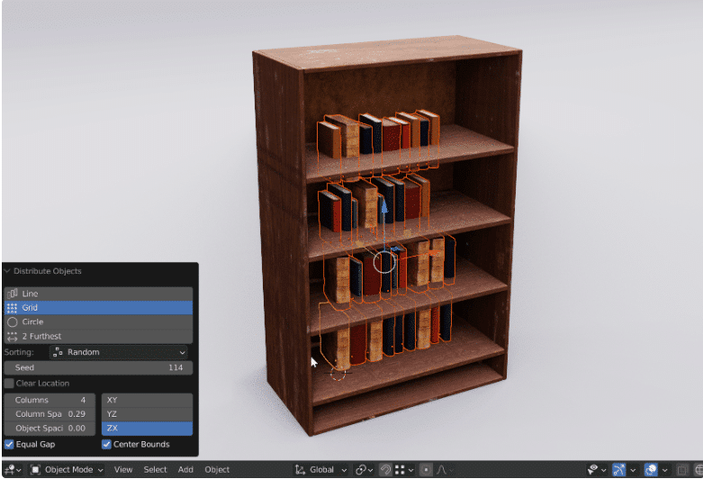Open the View menu
The height and width of the screenshot is (479, 703).
tap(123, 469)
